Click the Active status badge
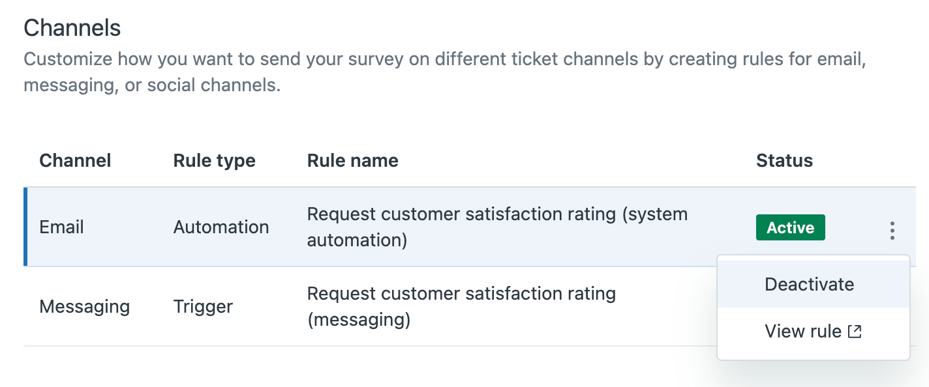This screenshot has width=929, height=387. (x=790, y=227)
